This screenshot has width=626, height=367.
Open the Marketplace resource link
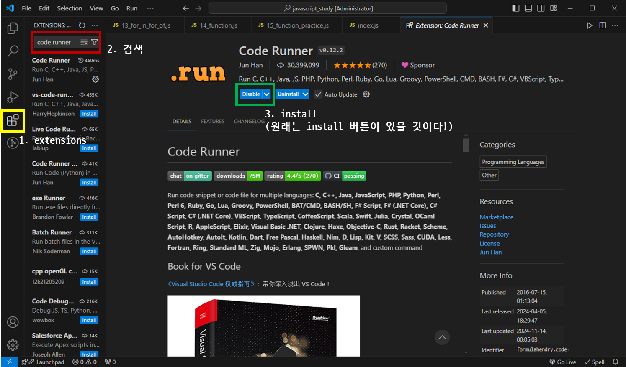pyautogui.click(x=496, y=217)
